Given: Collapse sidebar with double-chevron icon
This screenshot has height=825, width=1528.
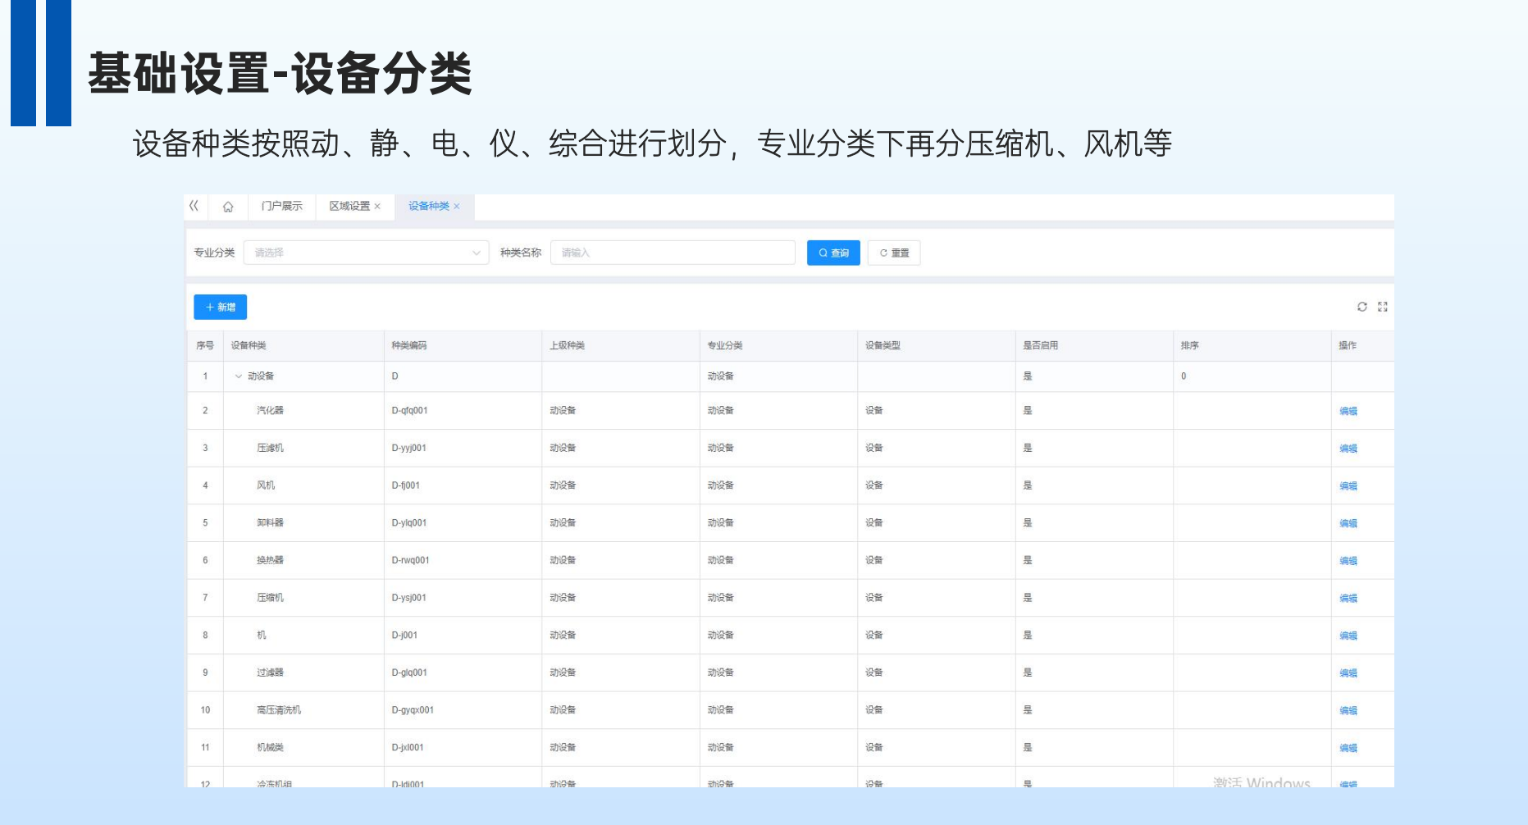Looking at the screenshot, I should (194, 206).
